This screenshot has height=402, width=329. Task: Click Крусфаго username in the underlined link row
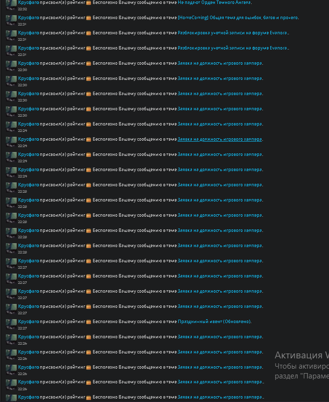pyautogui.click(x=28, y=139)
